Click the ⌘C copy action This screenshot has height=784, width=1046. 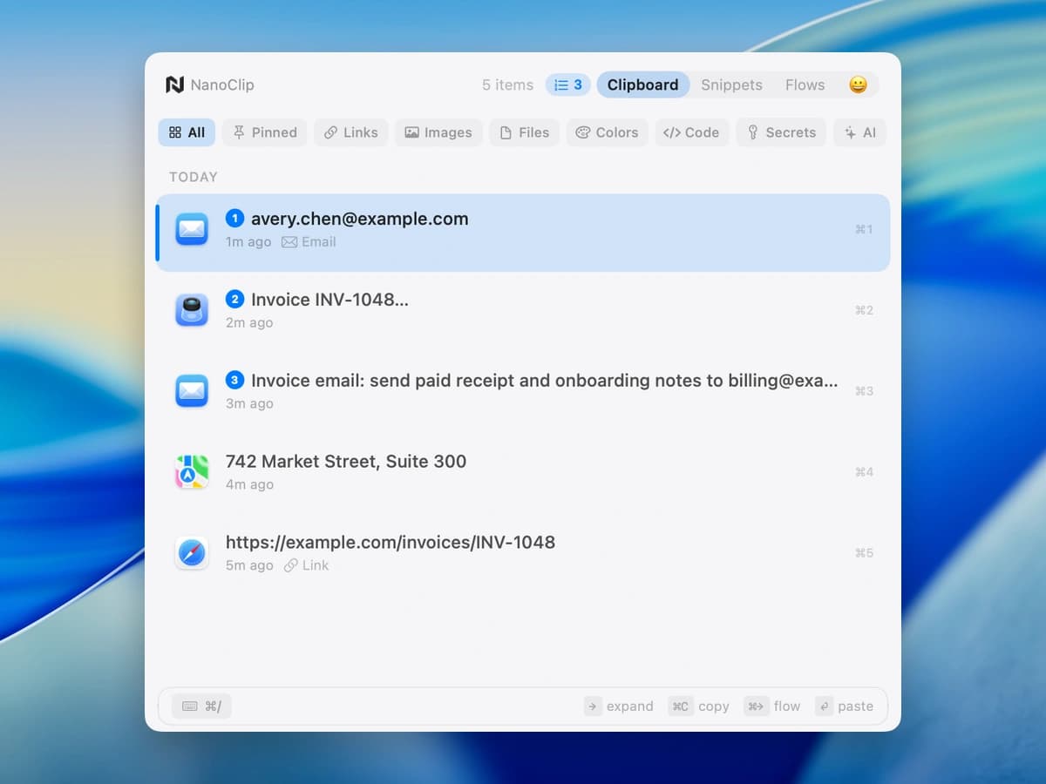click(699, 706)
